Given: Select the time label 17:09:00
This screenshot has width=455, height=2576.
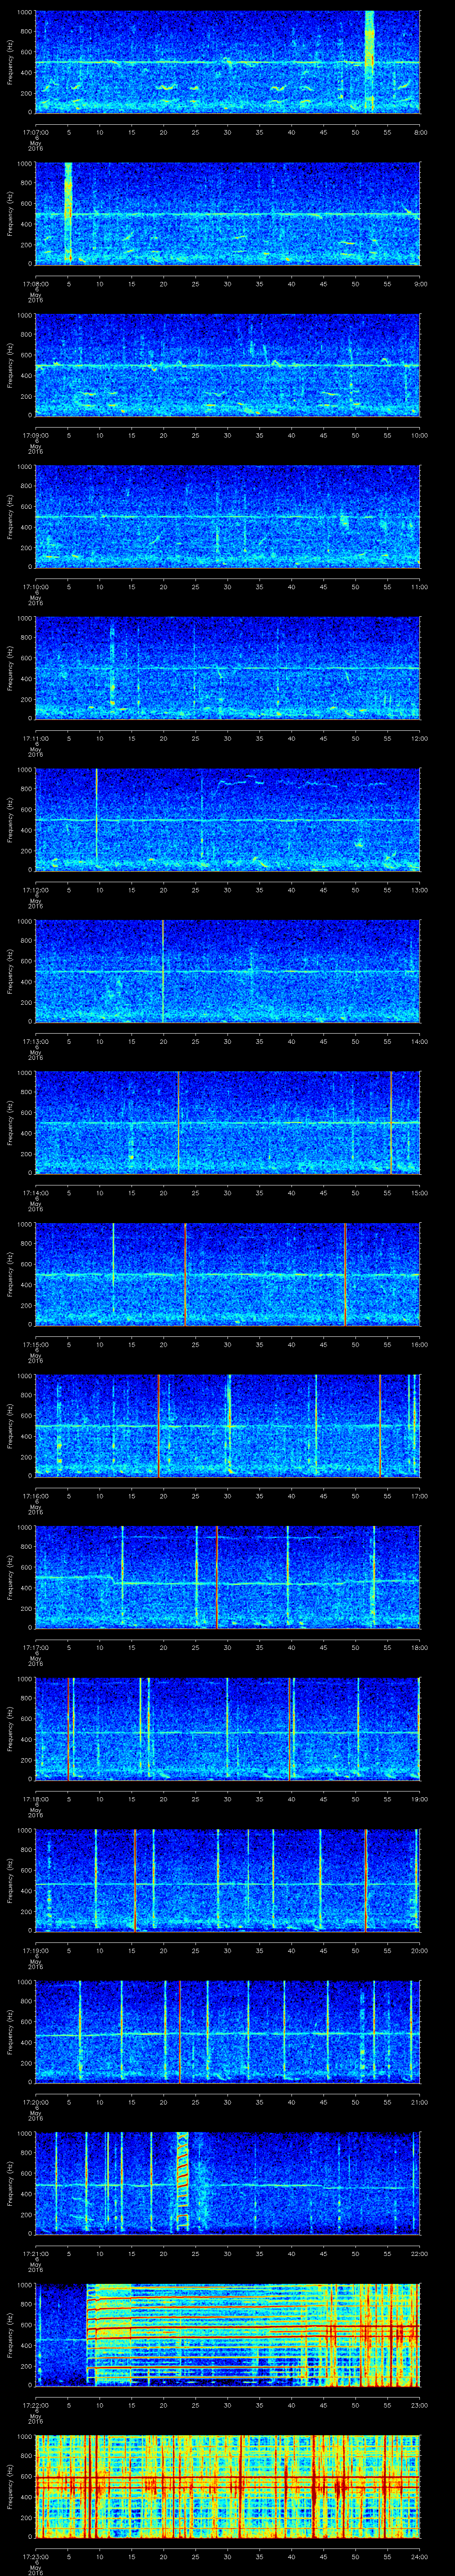Looking at the screenshot, I should pyautogui.click(x=35, y=435).
